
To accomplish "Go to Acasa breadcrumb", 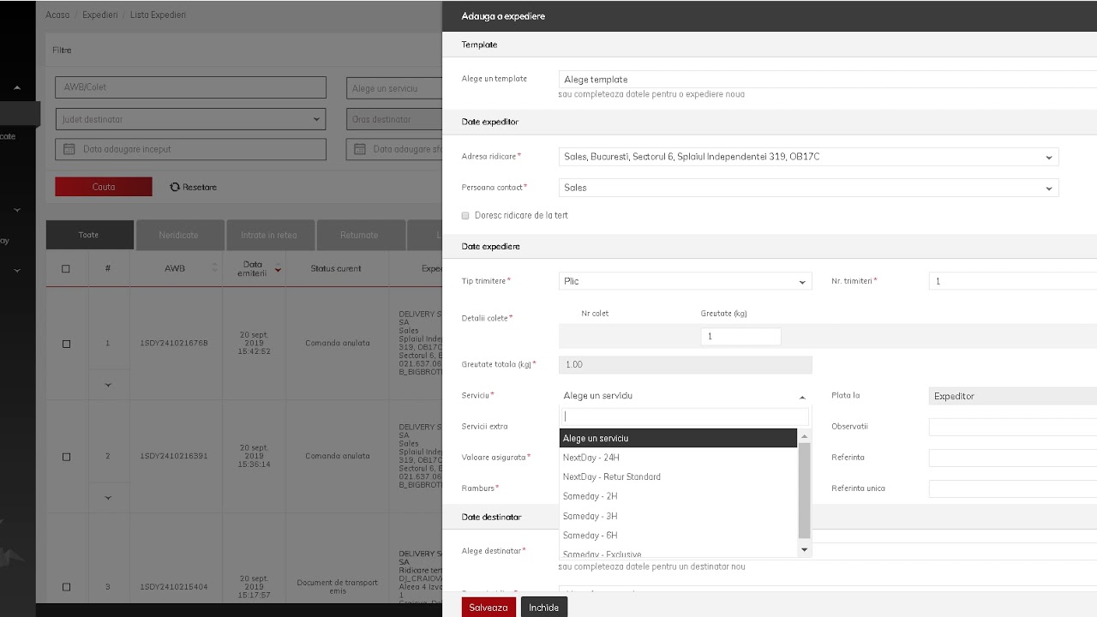I will (x=57, y=15).
